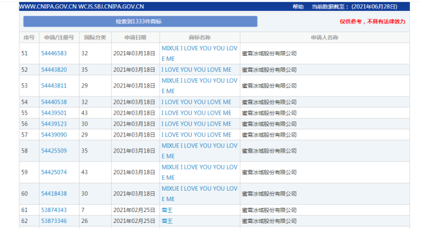
Task: Open application number 54440538
Action: click(x=54, y=102)
